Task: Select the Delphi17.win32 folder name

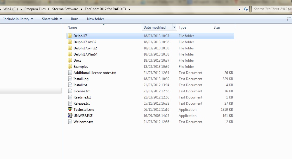Action: [x=85, y=48]
